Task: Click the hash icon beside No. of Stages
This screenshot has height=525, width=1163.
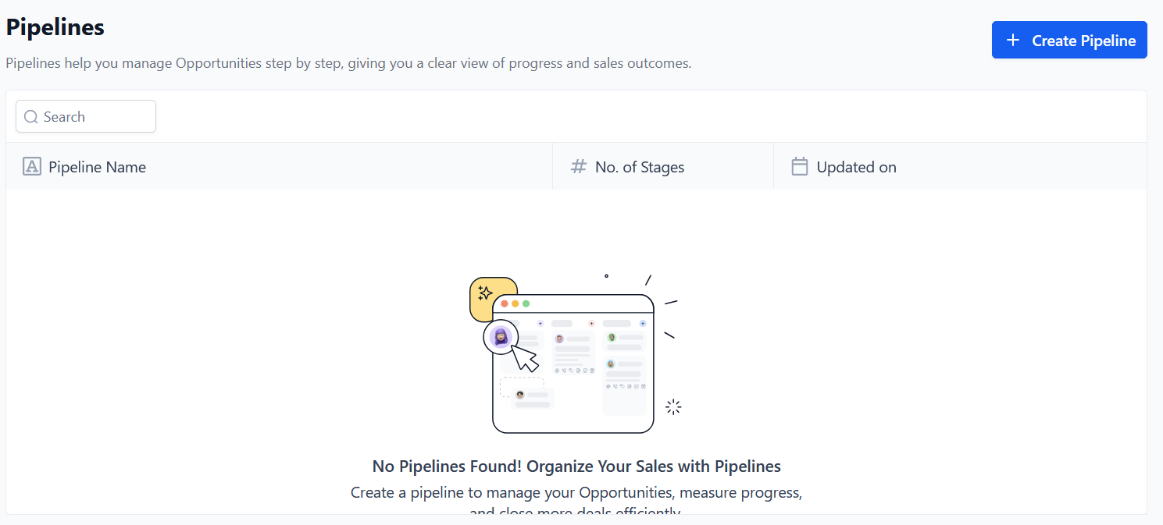Action: click(578, 166)
